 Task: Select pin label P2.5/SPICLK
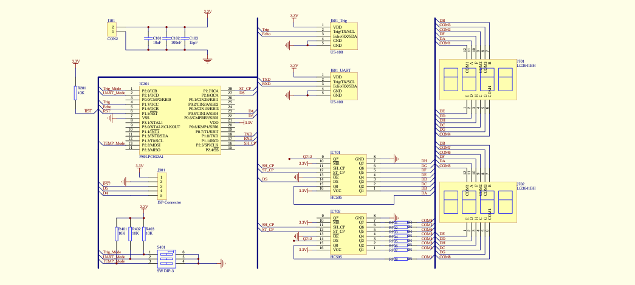pyautogui.click(x=207, y=145)
